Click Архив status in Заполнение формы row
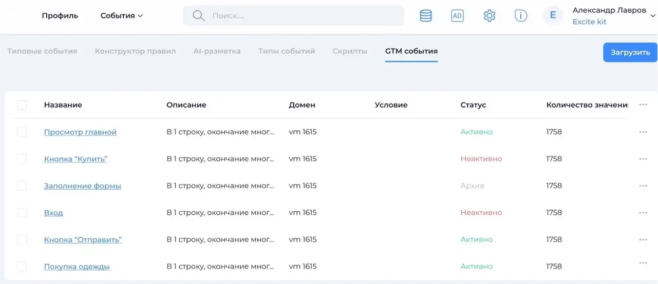This screenshot has width=658, height=284. (x=472, y=186)
